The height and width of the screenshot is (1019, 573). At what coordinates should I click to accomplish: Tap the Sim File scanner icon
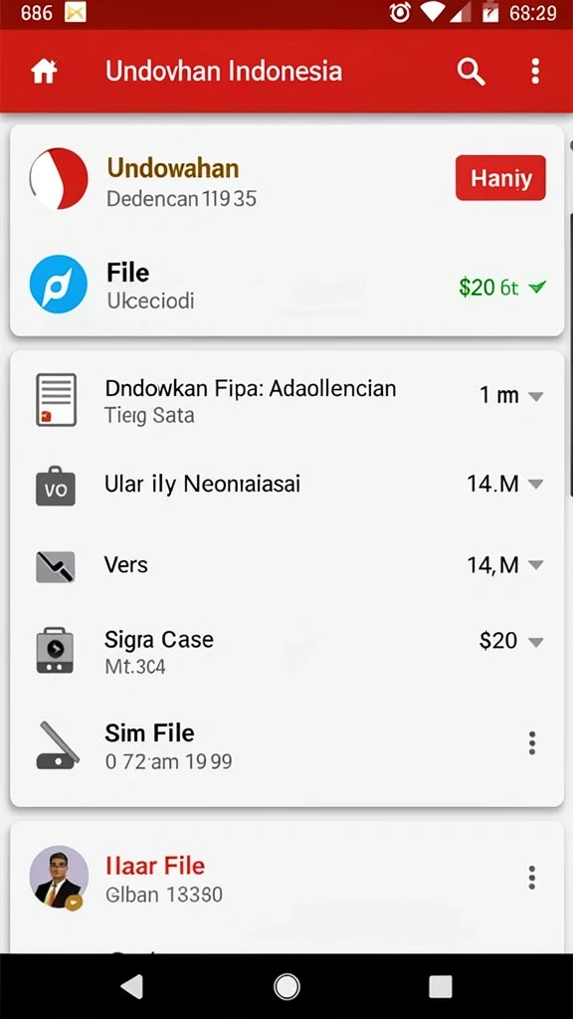57,744
